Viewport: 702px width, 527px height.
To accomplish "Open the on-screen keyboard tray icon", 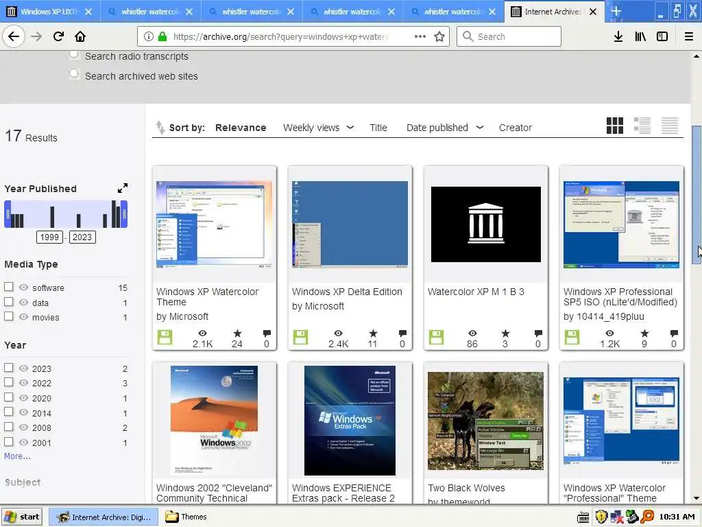I will [583, 517].
